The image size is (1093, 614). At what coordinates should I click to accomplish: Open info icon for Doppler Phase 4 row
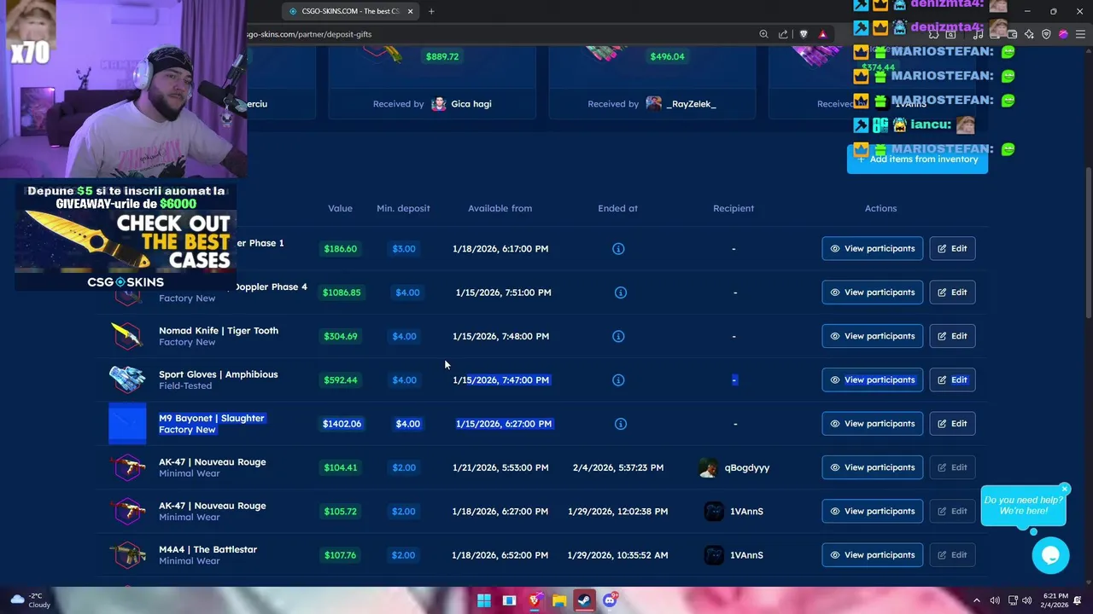[621, 293]
